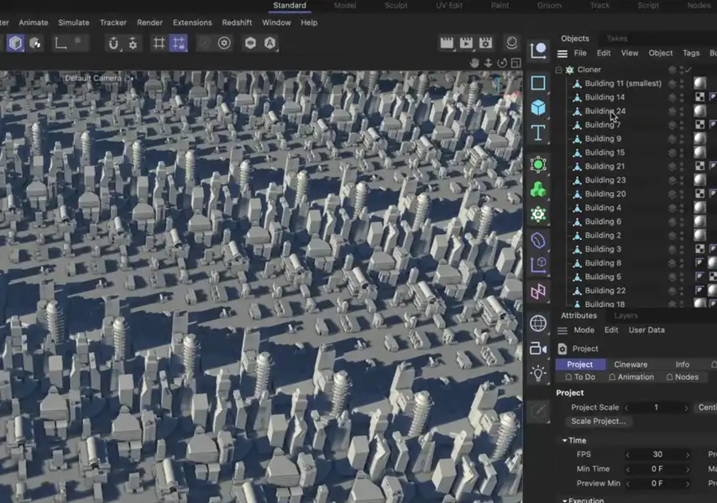Image resolution: width=717 pixels, height=503 pixels.
Task: Open the Tags menu in the Objects manager
Action: (x=691, y=53)
